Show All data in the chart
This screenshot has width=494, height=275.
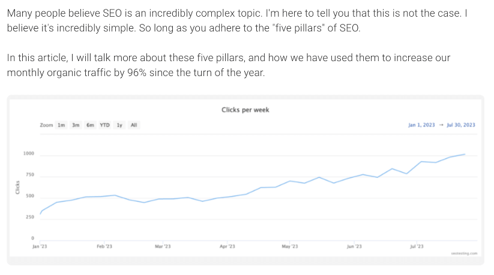pyautogui.click(x=134, y=125)
